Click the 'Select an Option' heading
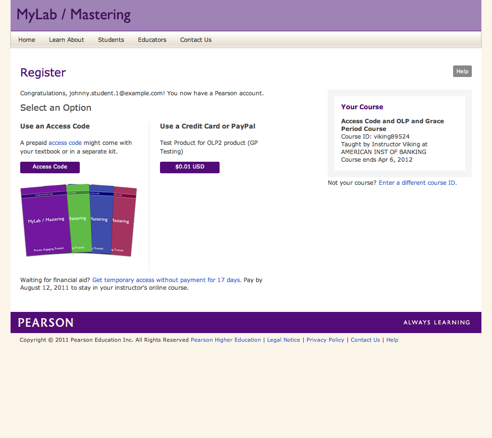Image resolution: width=492 pixels, height=438 pixels. pos(56,108)
